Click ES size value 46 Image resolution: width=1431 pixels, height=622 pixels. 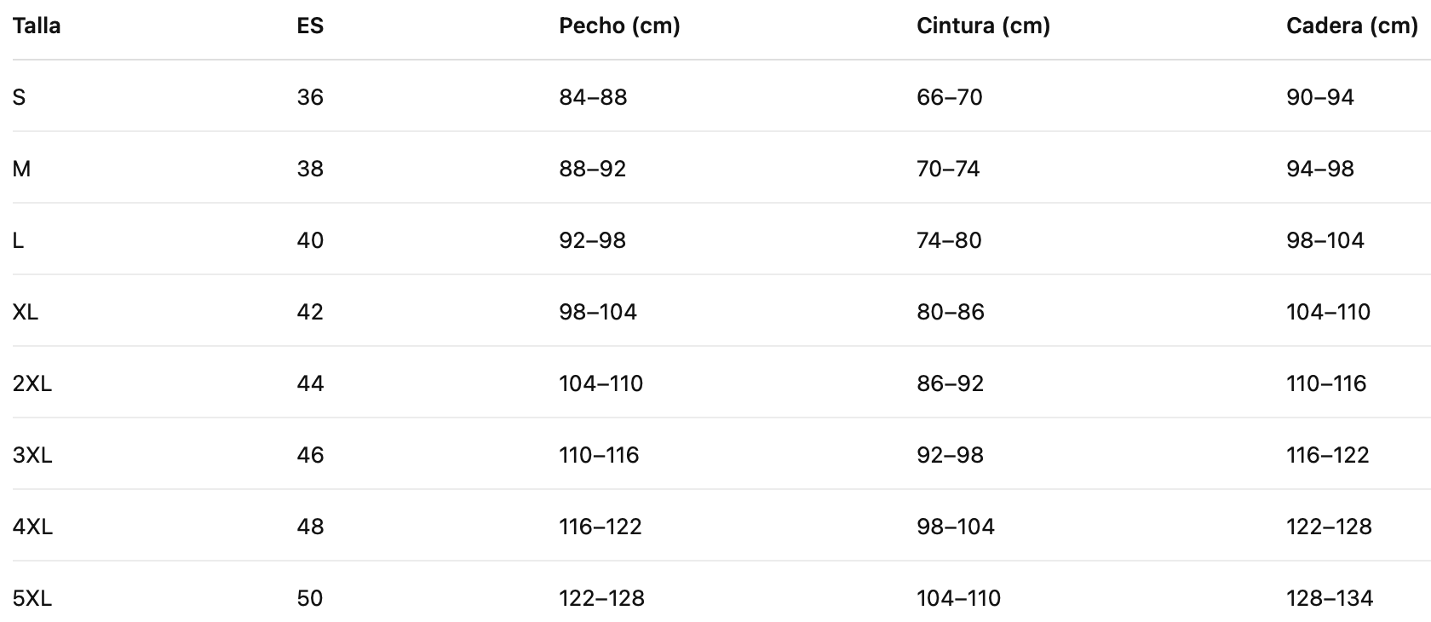[x=310, y=456]
